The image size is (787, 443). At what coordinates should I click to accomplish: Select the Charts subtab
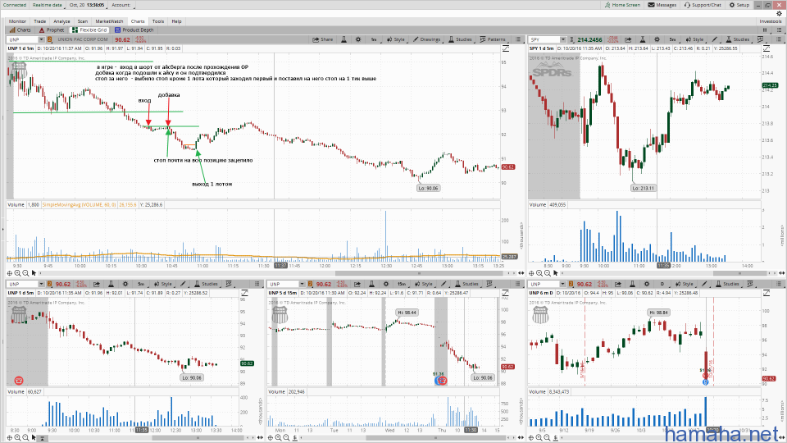(x=20, y=30)
